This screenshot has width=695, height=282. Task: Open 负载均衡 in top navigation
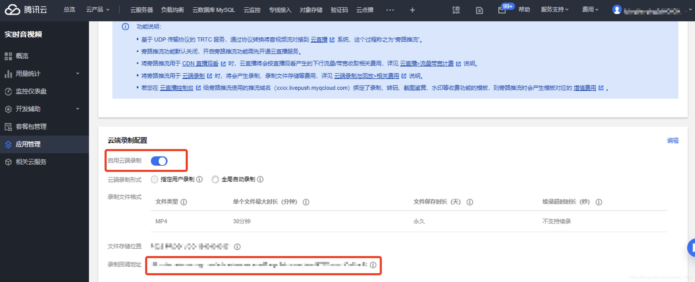172,10
